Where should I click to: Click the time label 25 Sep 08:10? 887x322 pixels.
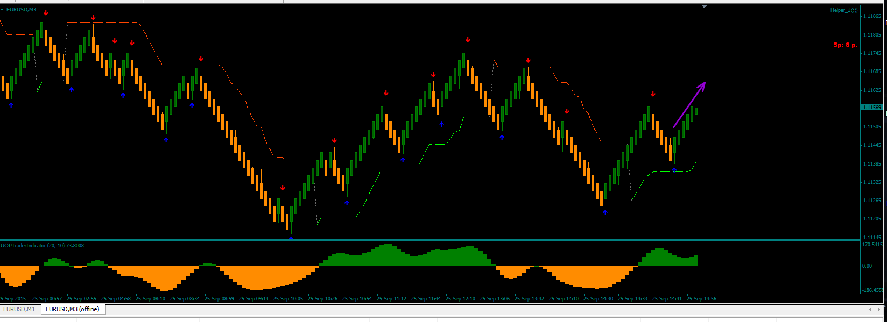tap(150, 299)
